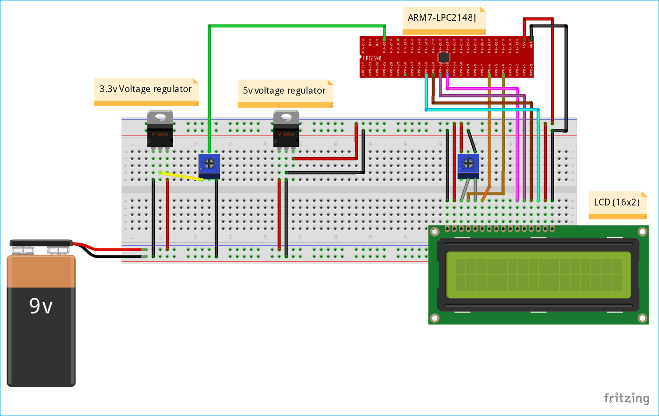Select the 3.3v V REG regulator component
Viewport: 659px width, 416px height.
point(160,130)
